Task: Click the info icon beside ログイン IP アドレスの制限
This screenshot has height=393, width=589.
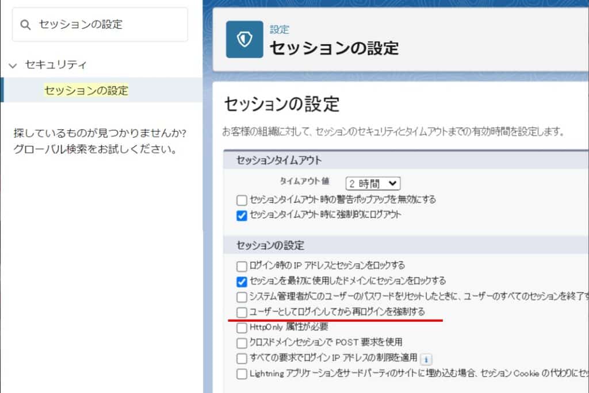Action: pos(426,359)
